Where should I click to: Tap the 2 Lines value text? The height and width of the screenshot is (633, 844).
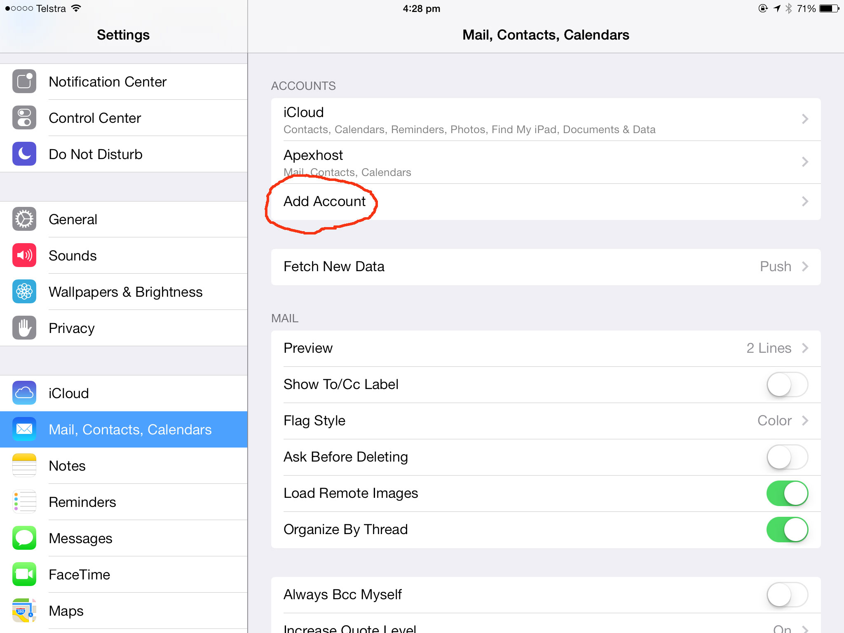coord(769,348)
